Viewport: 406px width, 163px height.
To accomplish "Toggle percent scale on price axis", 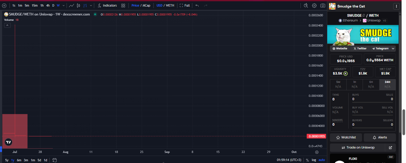I will point(307,160).
